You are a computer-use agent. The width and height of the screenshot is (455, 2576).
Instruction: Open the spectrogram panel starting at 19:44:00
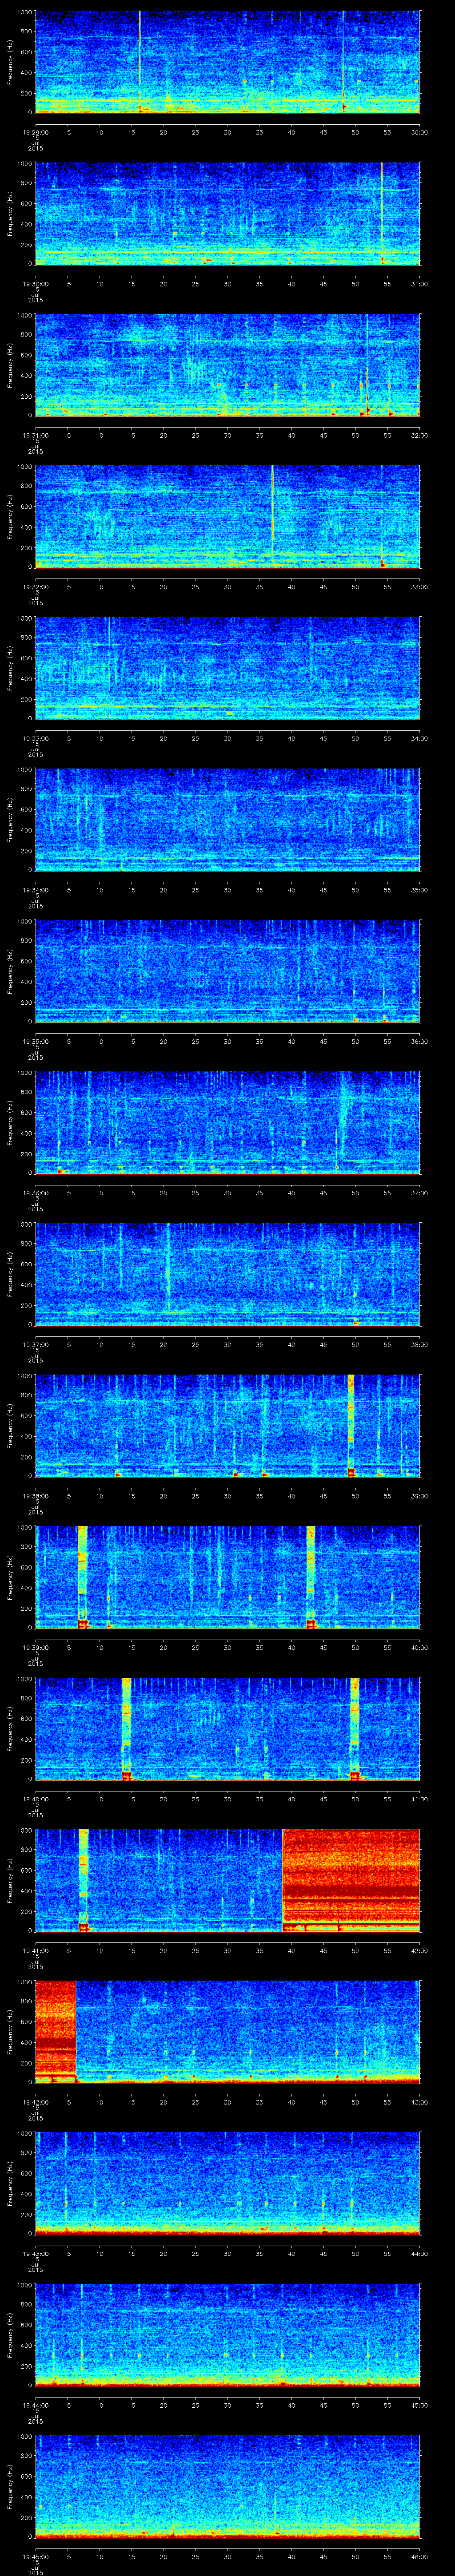point(228,2335)
